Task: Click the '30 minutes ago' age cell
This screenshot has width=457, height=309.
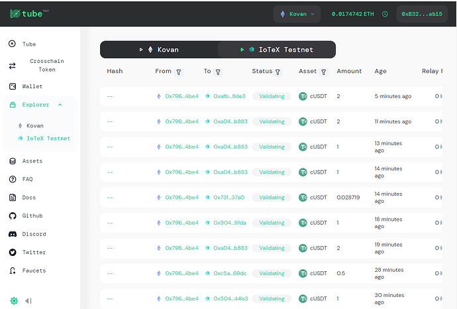Action: click(389, 298)
